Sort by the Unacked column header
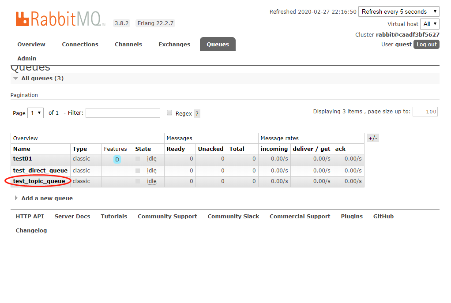This screenshot has width=451, height=303. pos(210,149)
